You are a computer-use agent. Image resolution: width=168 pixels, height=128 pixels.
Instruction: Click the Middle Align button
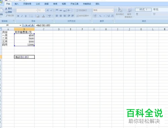pos(61,10)
